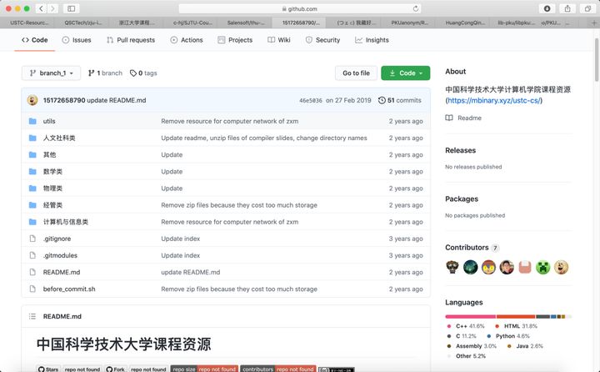Click orange HTML segment of language bar
The width and height of the screenshot is (600, 372).
pos(516,317)
